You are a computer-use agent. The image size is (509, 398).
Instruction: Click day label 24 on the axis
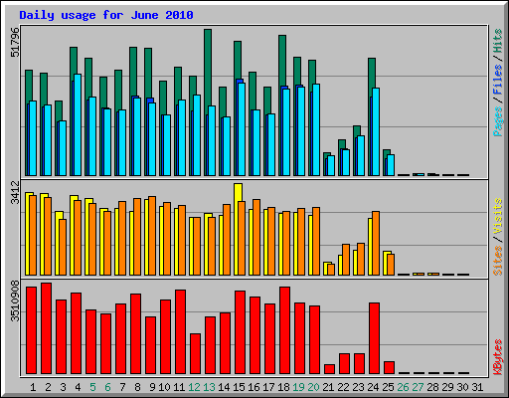[373, 387]
